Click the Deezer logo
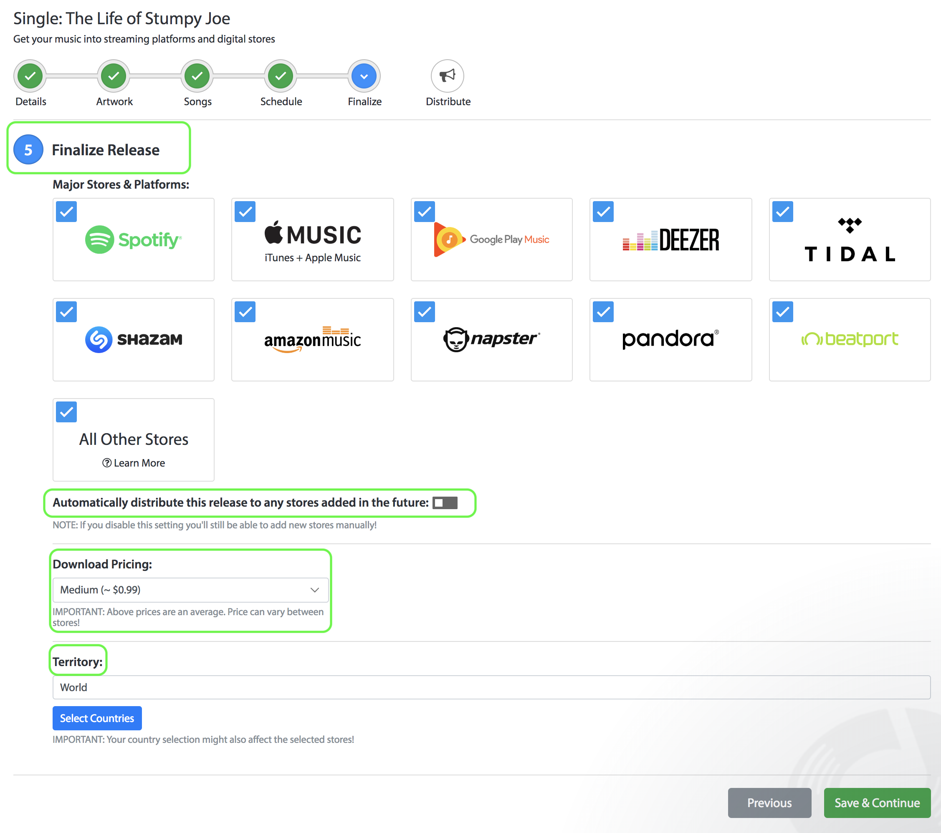This screenshot has height=833, width=941. [670, 239]
